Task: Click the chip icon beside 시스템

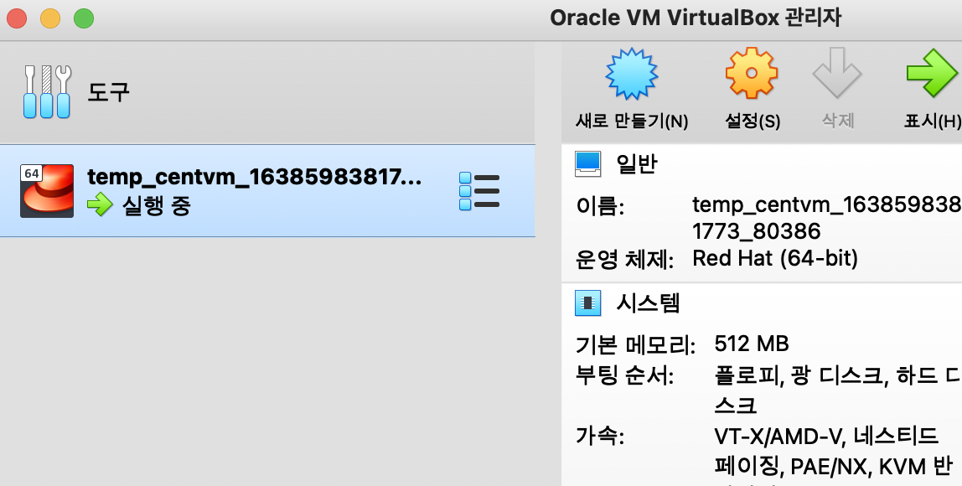Action: [x=587, y=303]
